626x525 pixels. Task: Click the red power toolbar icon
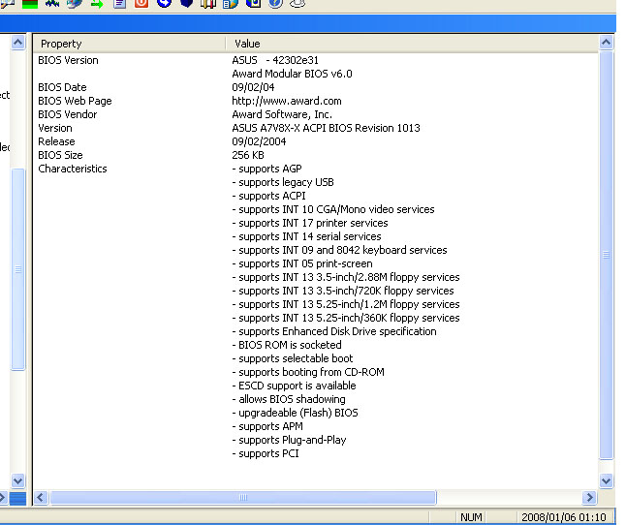pyautogui.click(x=141, y=4)
